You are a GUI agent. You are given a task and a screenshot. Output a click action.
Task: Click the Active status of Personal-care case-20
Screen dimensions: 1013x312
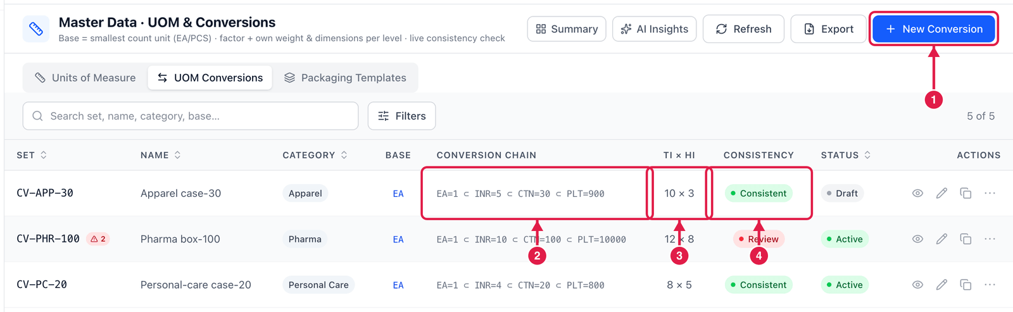point(845,285)
